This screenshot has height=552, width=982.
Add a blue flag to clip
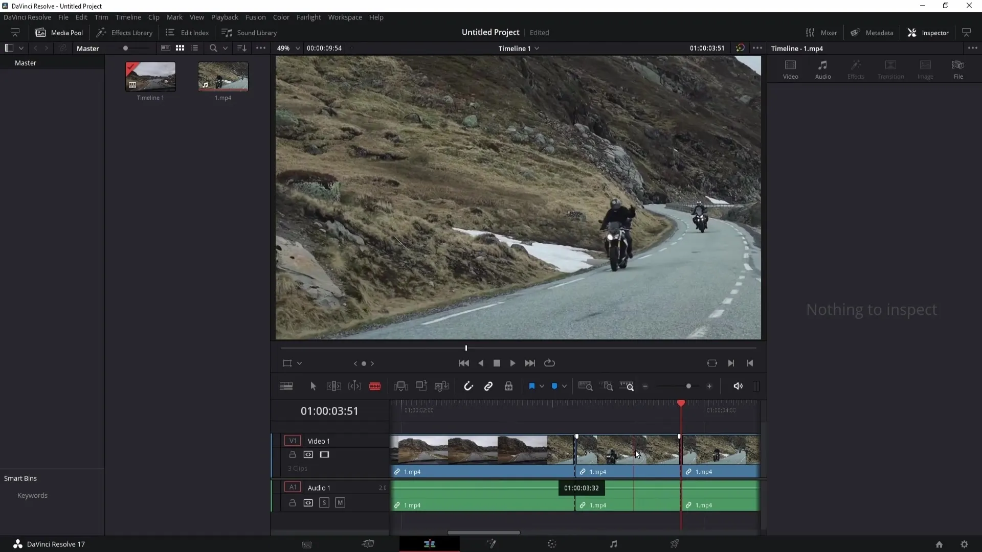pyautogui.click(x=531, y=386)
